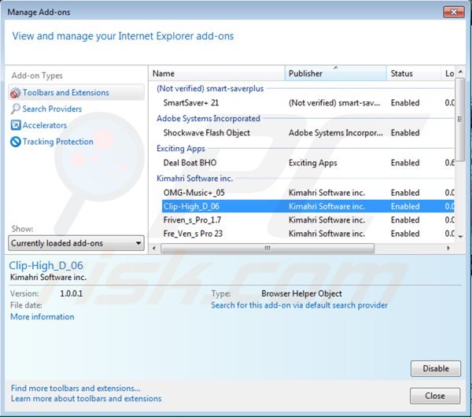
Task: Open the Currently loaded add-ons dropdown
Action: 76,243
